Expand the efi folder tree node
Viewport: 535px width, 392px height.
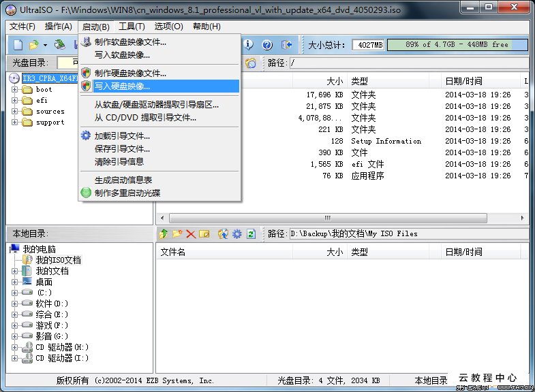tap(14, 101)
